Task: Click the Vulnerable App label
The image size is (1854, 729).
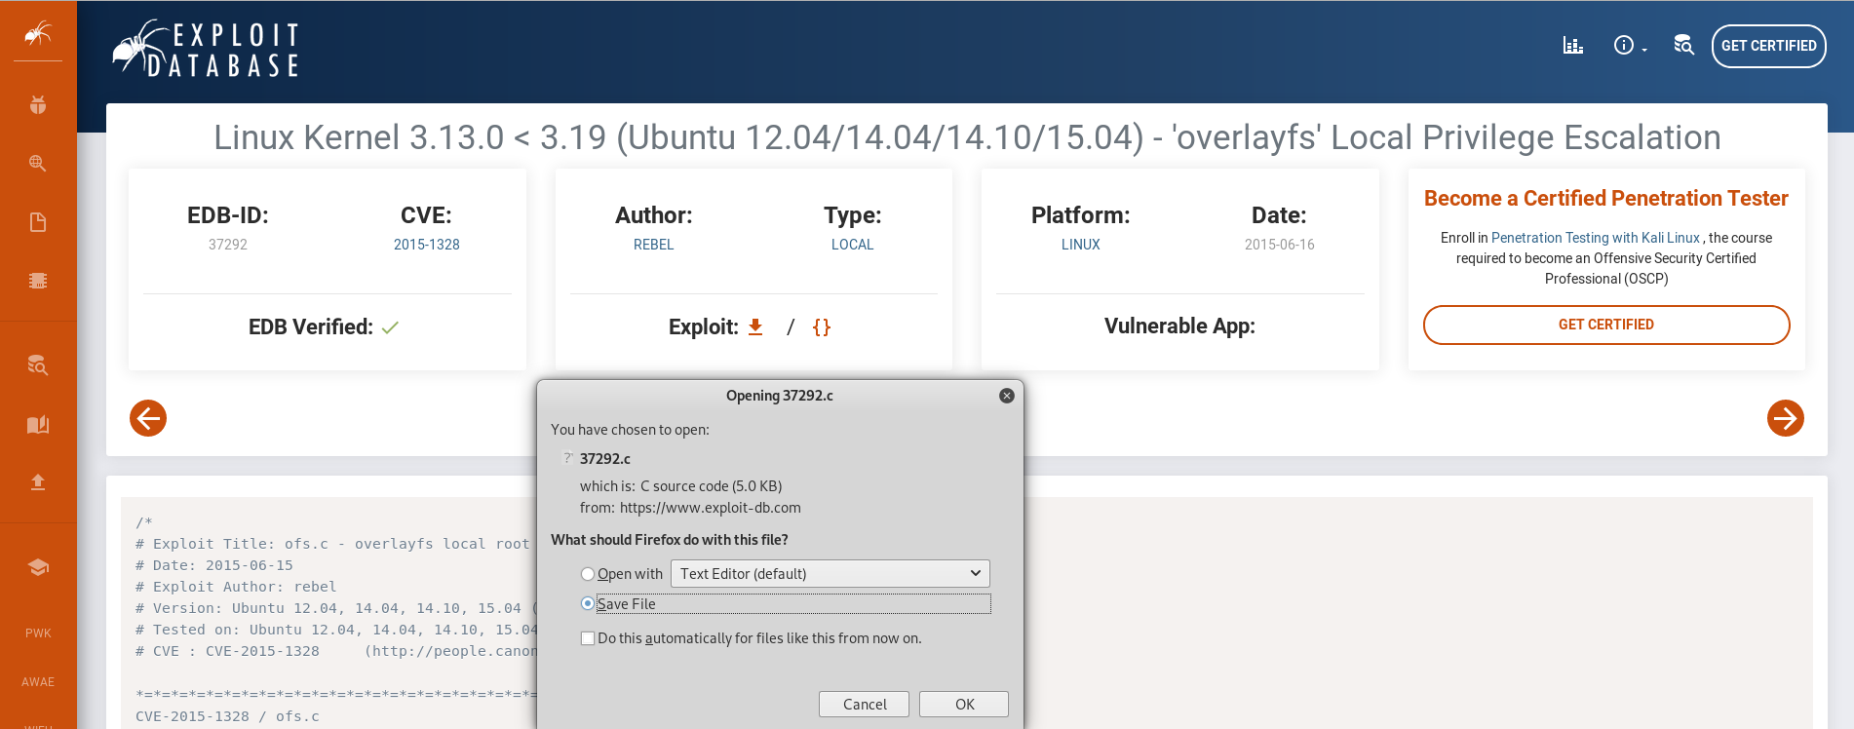Action: [1179, 326]
